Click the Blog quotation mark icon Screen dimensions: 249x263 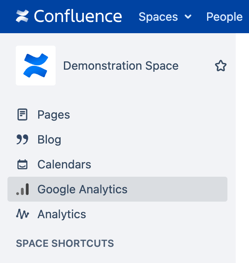(22, 139)
